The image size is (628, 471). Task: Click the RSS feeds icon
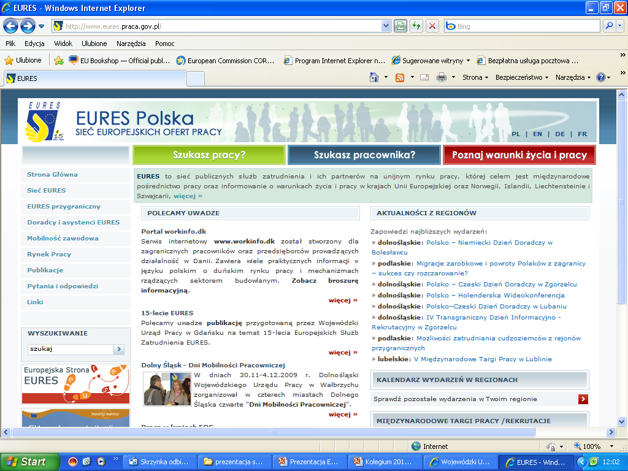400,77
